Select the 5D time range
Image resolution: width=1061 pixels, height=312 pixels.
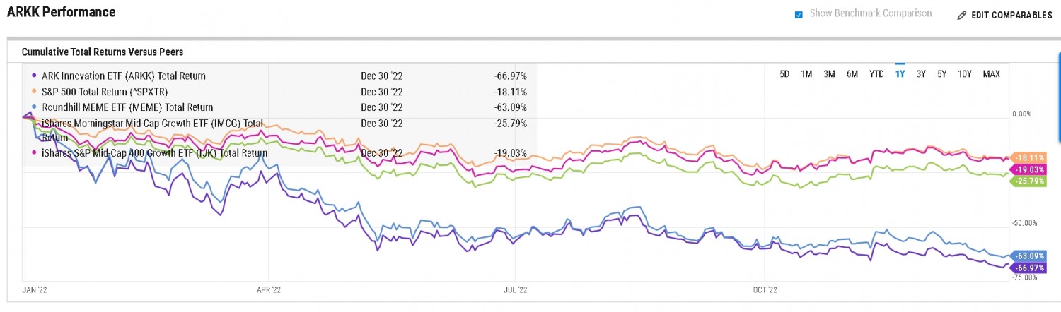[x=784, y=74]
